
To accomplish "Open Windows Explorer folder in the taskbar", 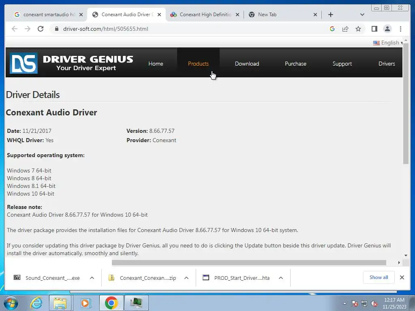I will click(60, 303).
